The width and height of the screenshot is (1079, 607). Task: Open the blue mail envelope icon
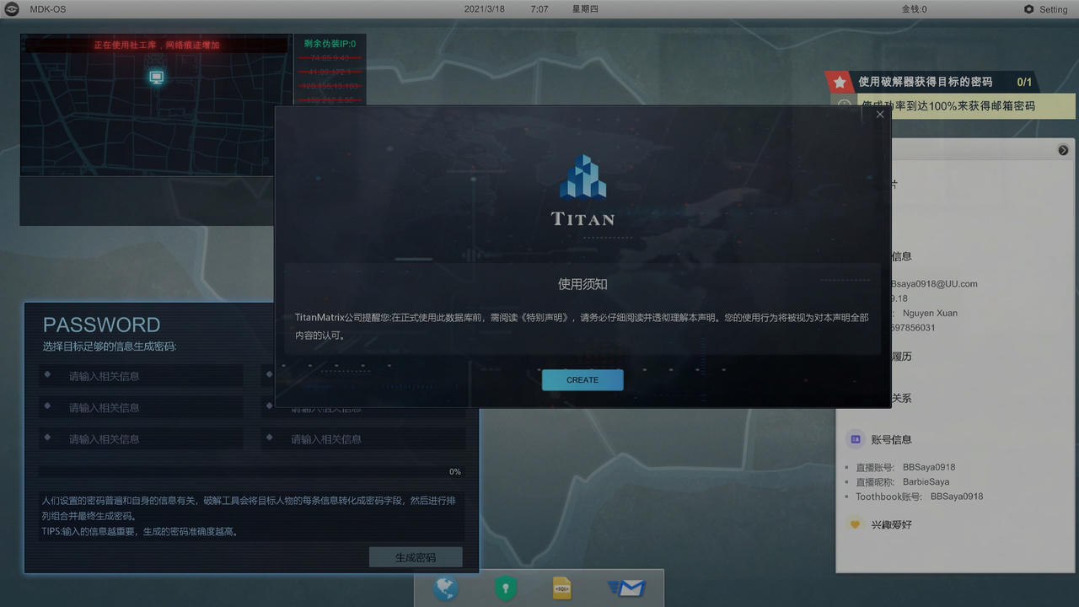626,588
